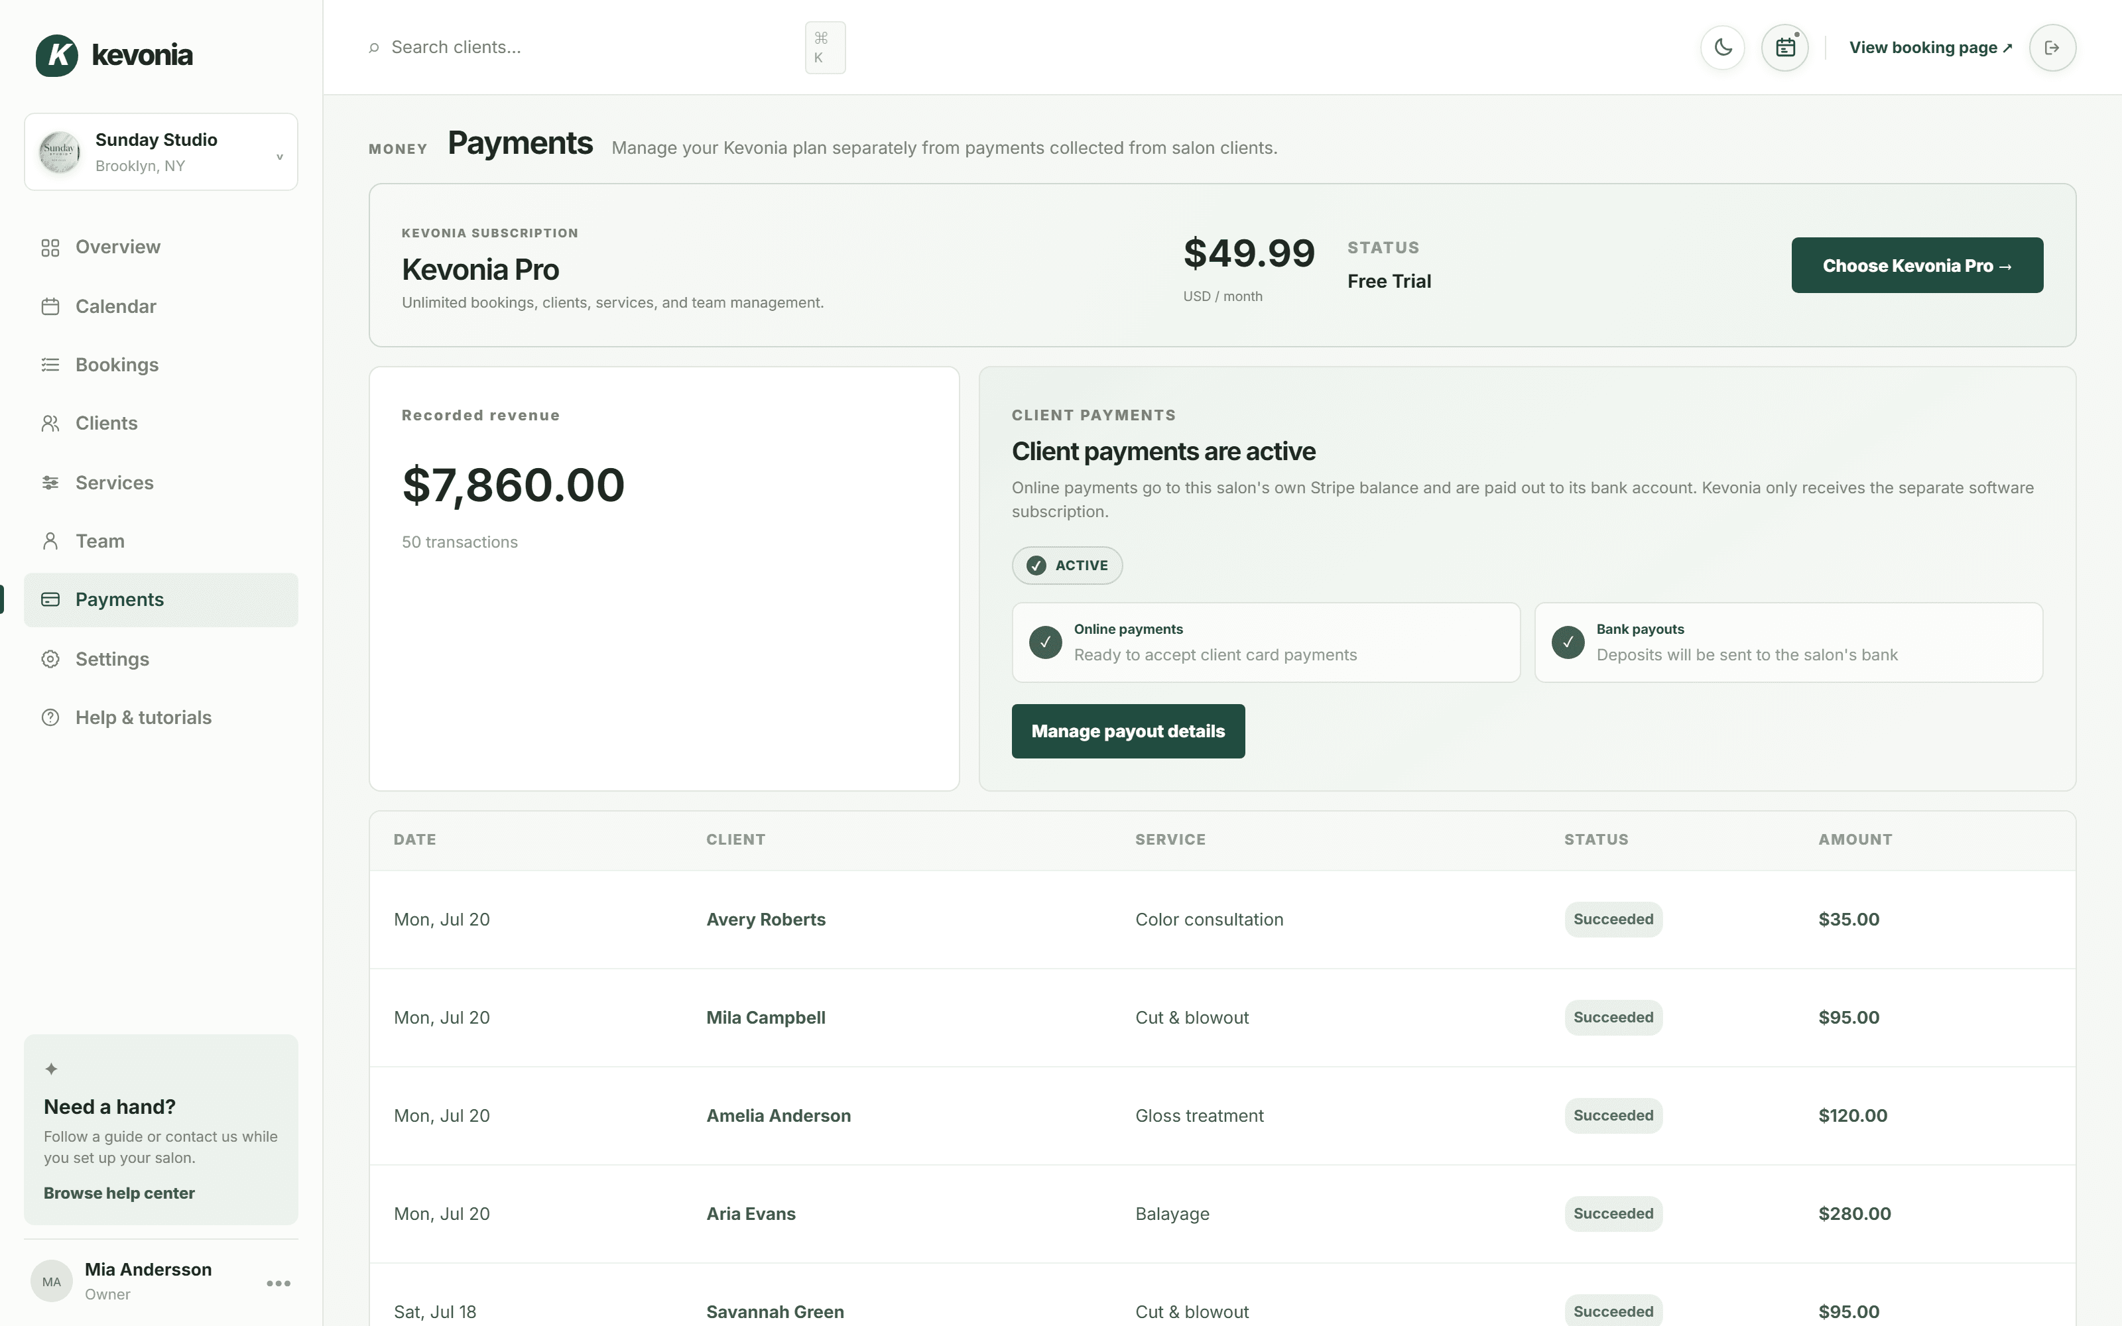Click the MA user avatar
Screen dimensions: 2122x1326
(52, 1282)
